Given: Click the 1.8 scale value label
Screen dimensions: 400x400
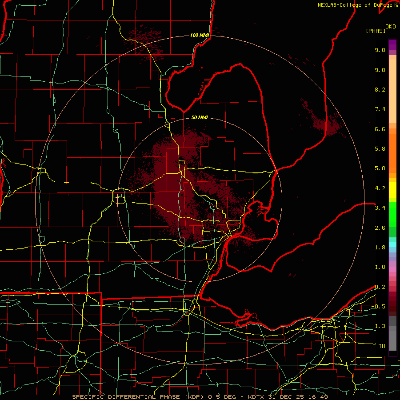Looking at the screenshot, I should tap(380, 248).
